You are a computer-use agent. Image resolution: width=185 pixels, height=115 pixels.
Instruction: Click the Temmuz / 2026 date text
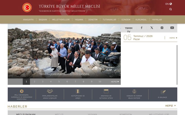coord(143,36)
